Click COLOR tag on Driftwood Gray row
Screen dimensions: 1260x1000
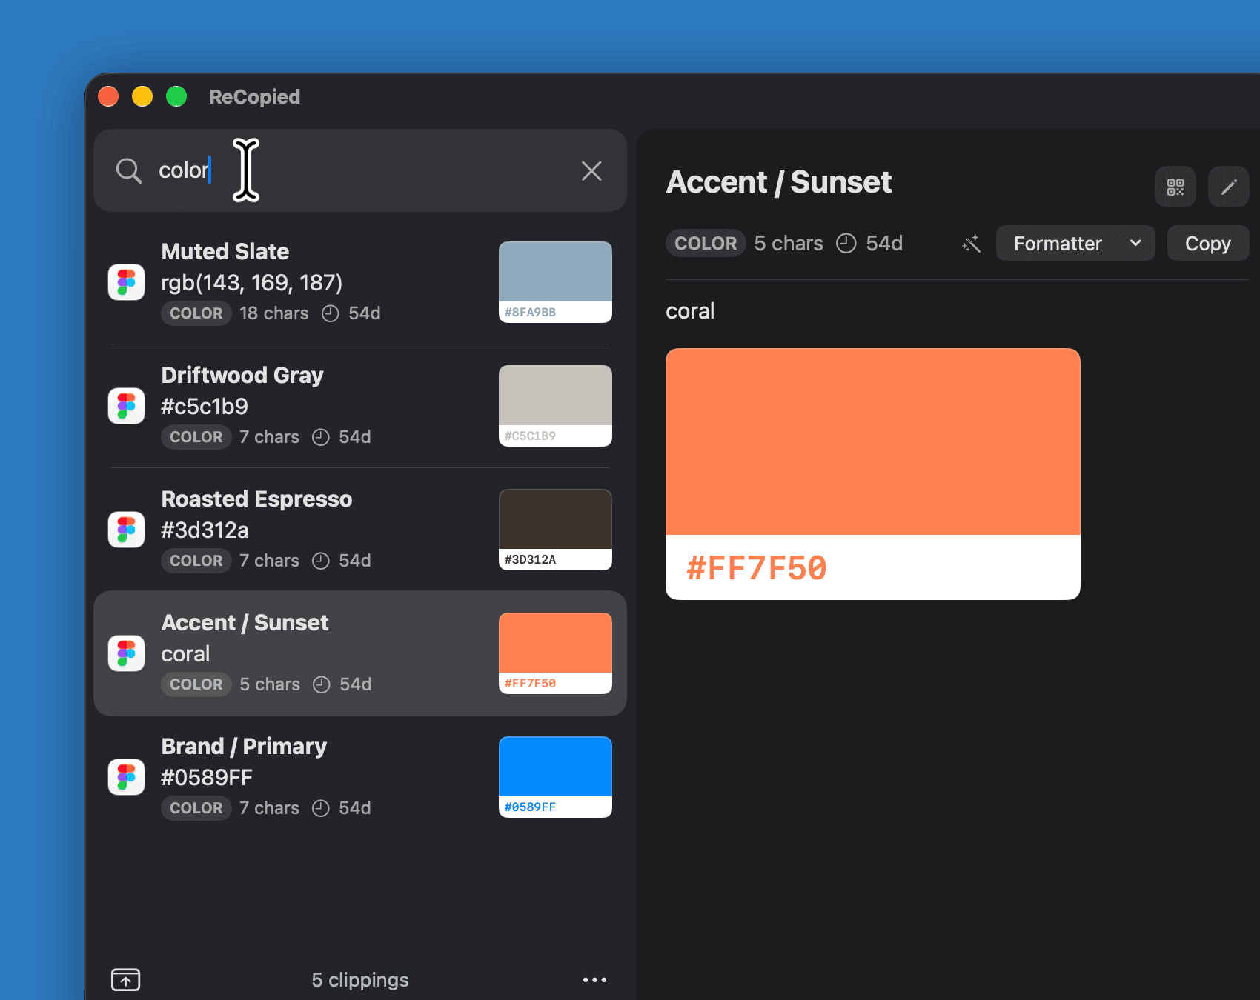click(x=196, y=437)
